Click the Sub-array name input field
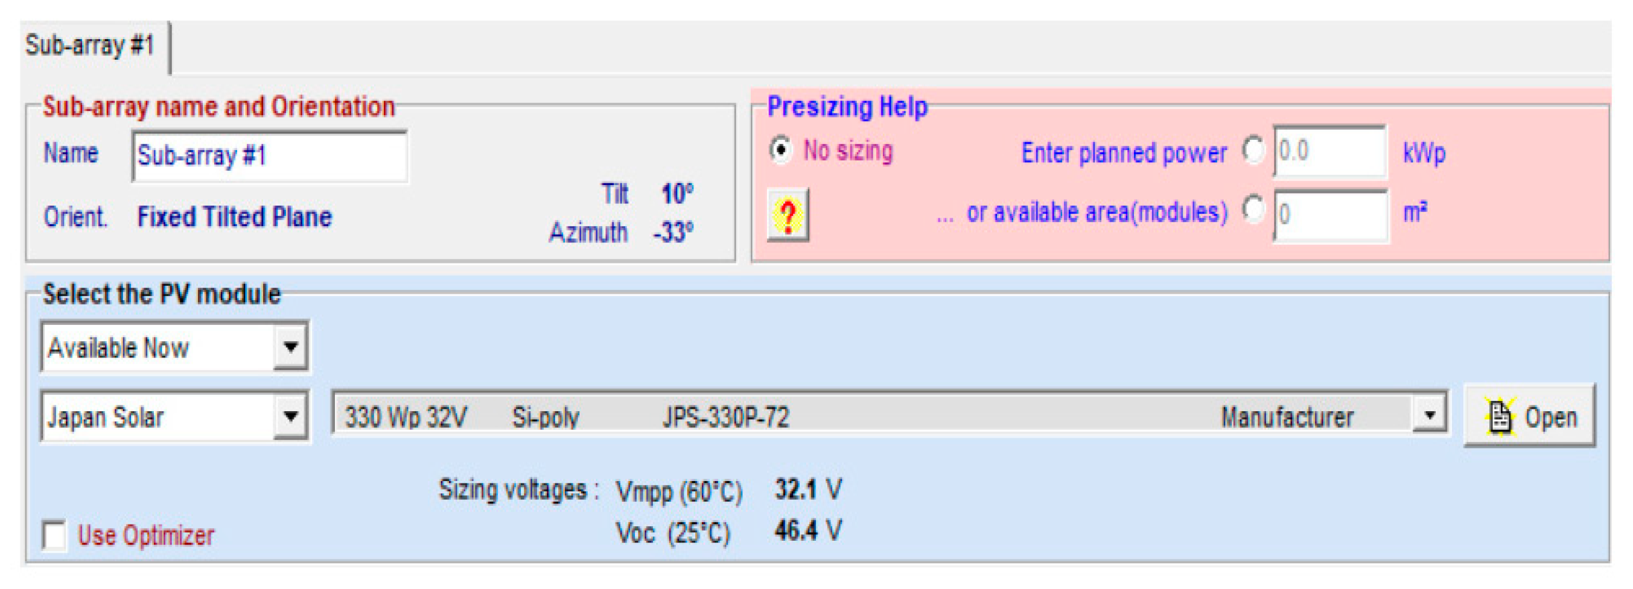1633x589 pixels. pyautogui.click(x=269, y=156)
